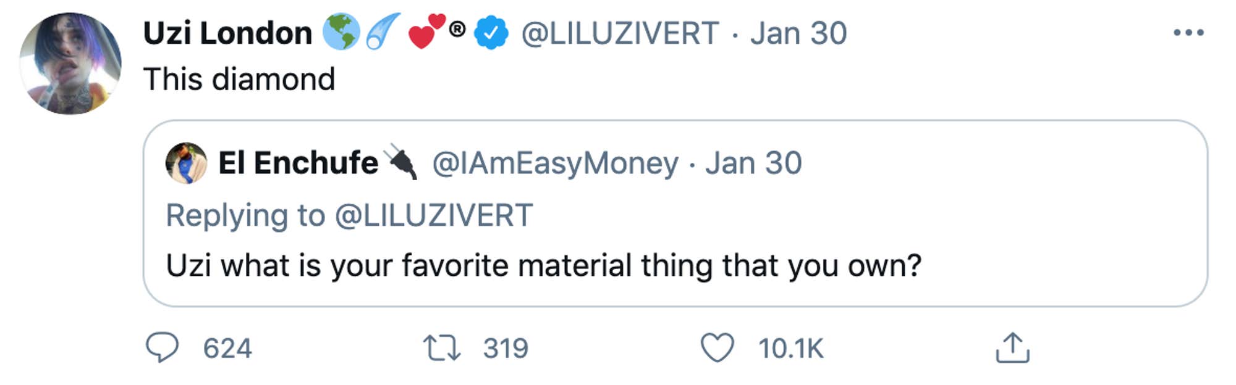
Task: Open El Enchufe's small profile avatar
Action: [186, 163]
